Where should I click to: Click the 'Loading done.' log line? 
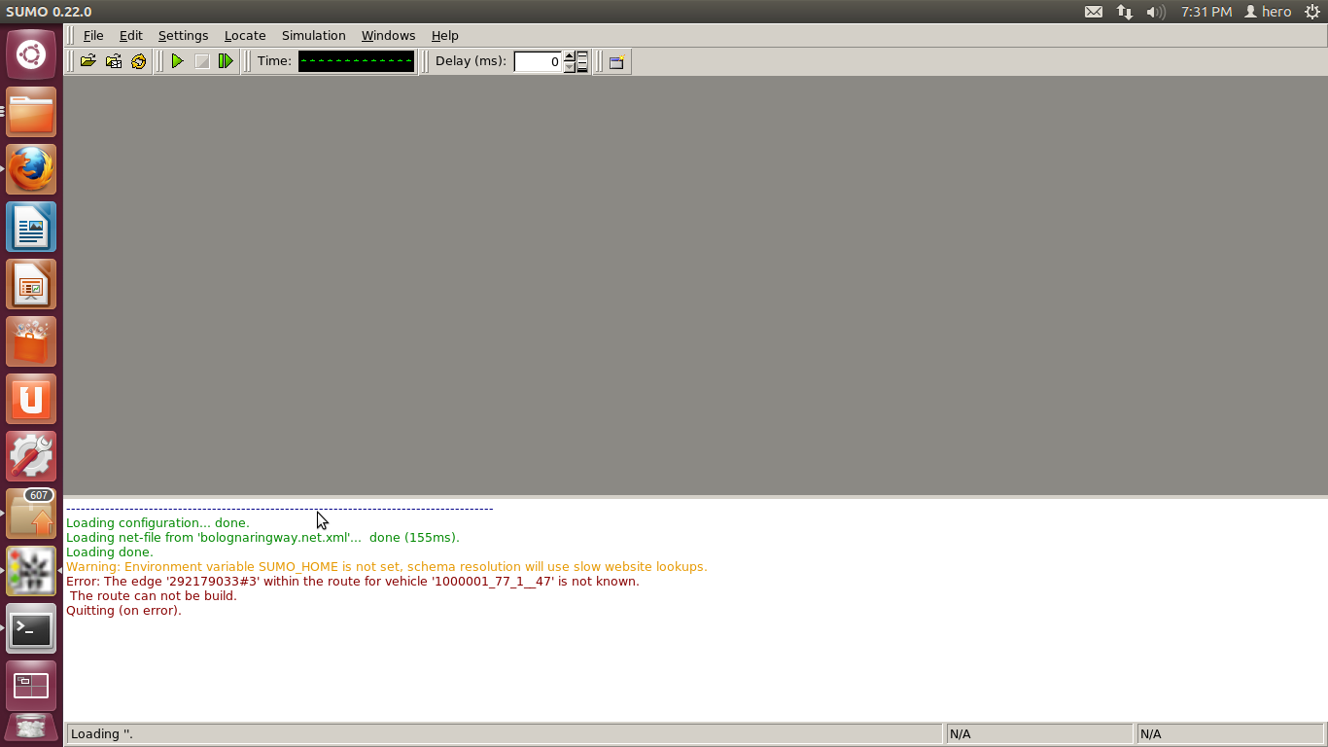pyautogui.click(x=110, y=551)
